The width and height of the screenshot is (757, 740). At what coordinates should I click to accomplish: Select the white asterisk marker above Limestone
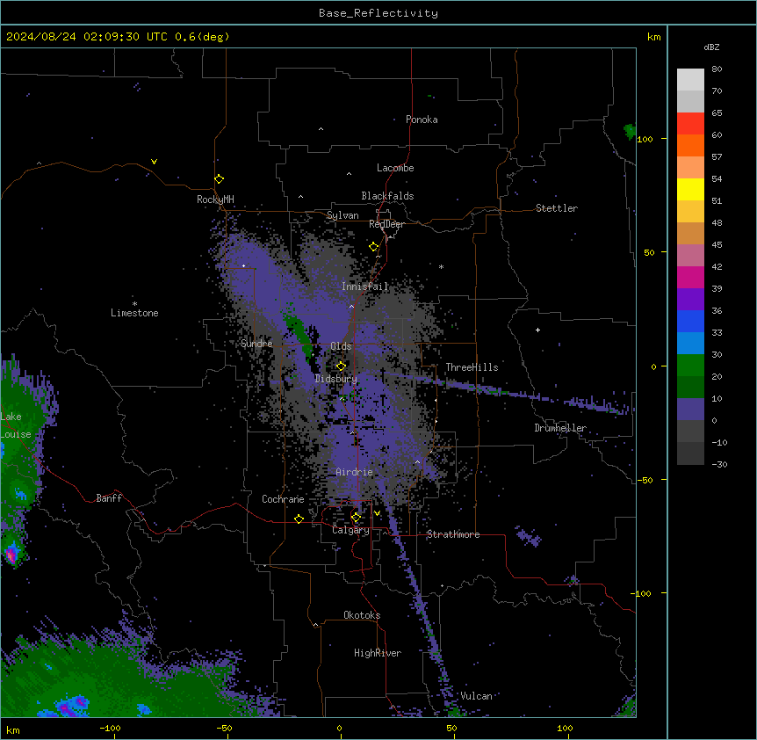134,304
